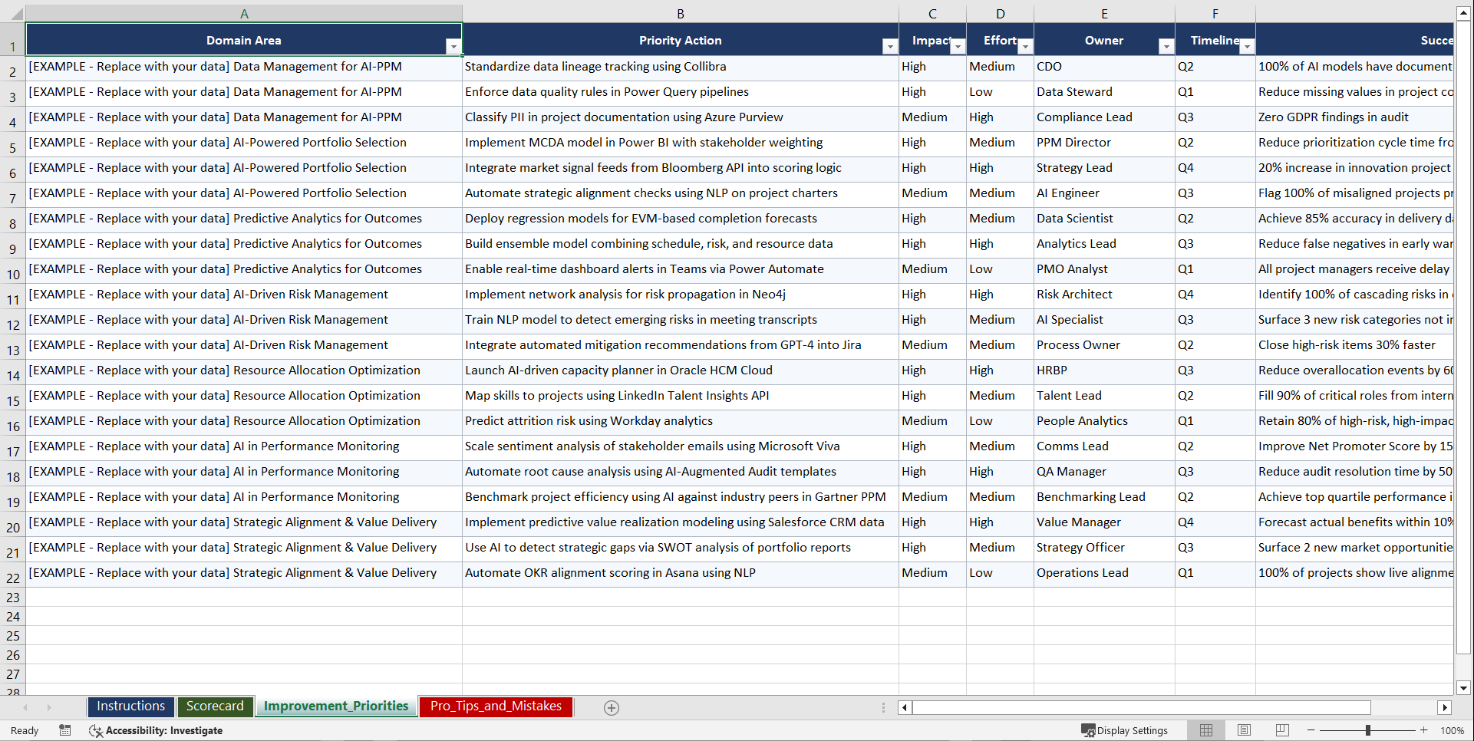Open the Timeline column filter dropdown

(1247, 46)
